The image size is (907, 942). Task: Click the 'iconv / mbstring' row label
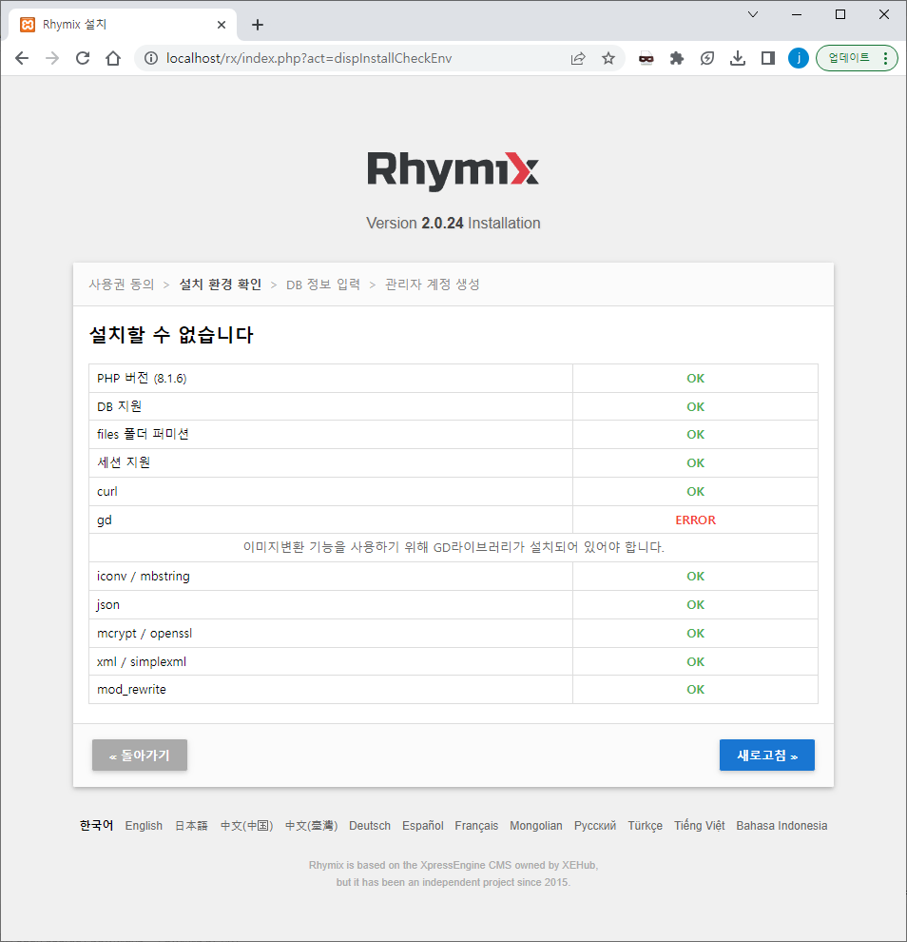point(144,576)
